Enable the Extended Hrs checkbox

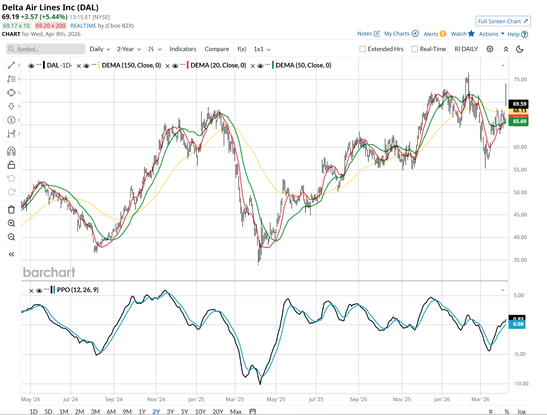coord(363,49)
